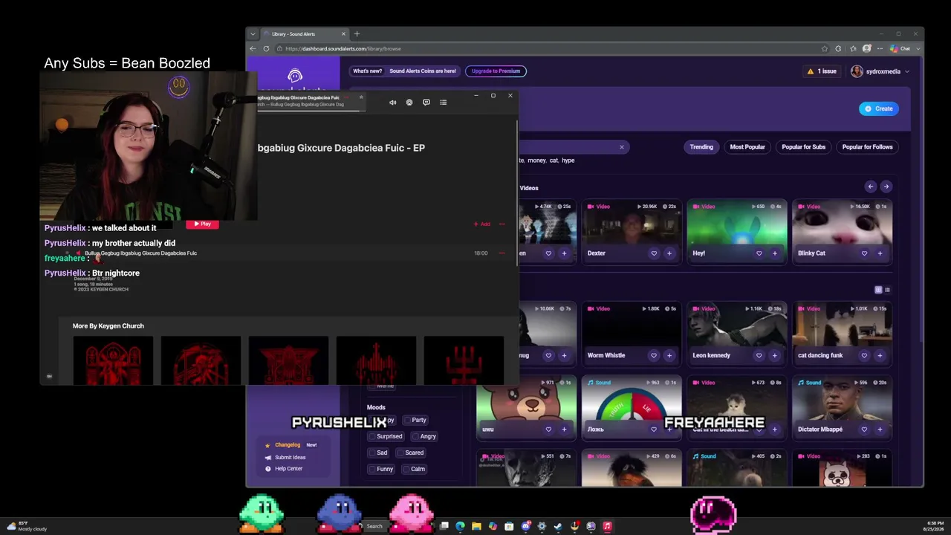Tick the Calm mood checkbox
Viewport: 951px width, 535px height.
(x=406, y=469)
